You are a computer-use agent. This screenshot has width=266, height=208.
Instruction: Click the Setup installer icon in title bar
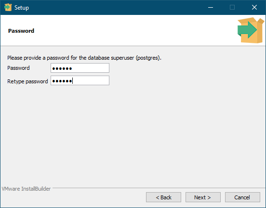[x=8, y=7]
